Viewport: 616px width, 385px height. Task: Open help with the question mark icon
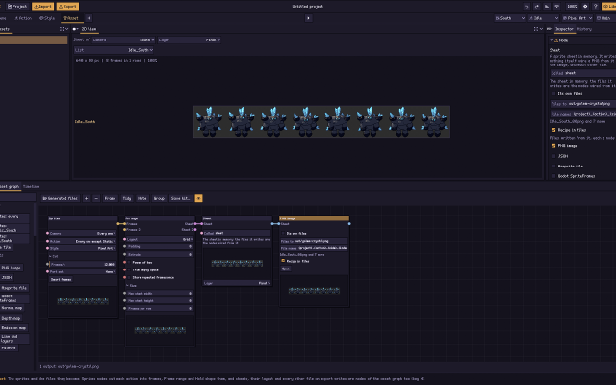click(595, 7)
